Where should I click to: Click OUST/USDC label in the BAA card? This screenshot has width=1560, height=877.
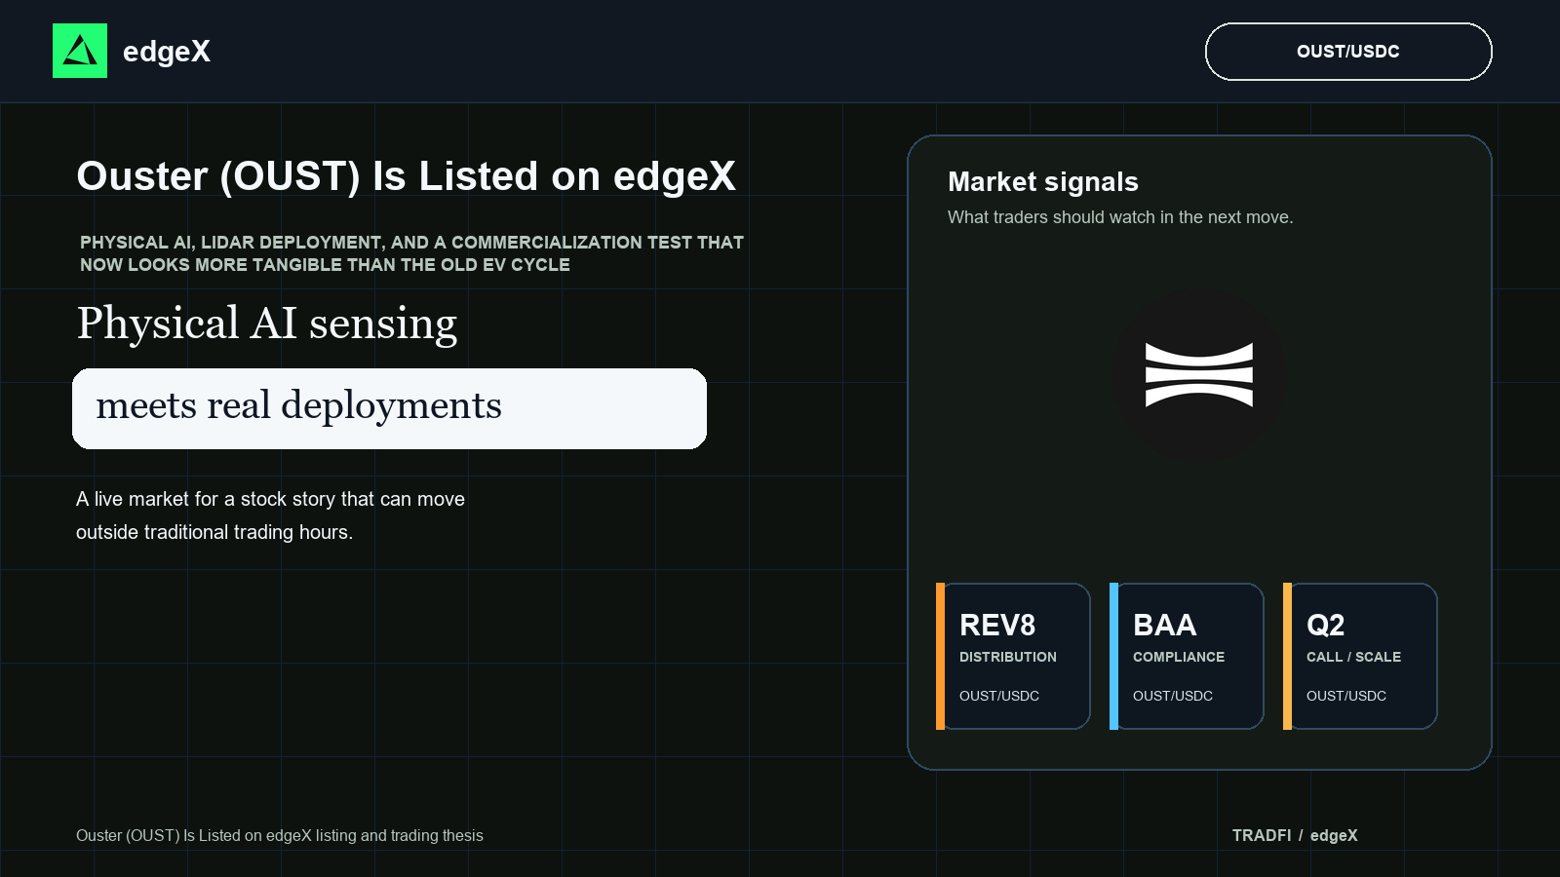1173,696
